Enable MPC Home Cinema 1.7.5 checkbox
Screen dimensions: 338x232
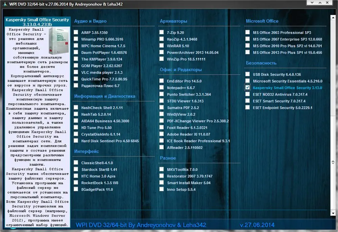pos(76,46)
